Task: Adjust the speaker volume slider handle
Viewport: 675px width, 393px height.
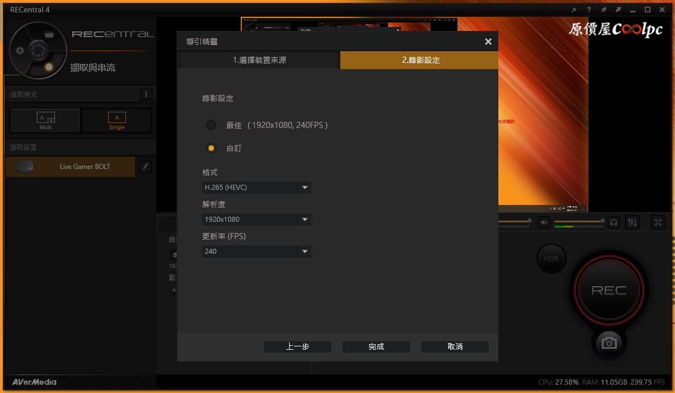Action: (529, 221)
